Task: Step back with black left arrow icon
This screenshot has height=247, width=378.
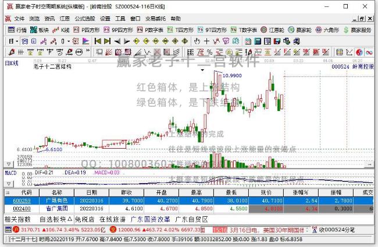Action: pos(117,41)
